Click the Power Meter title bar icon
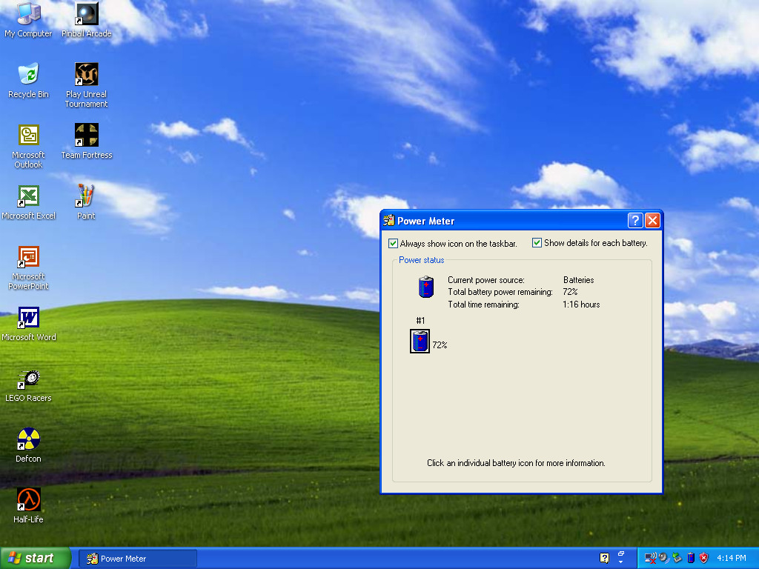The image size is (759, 569). click(388, 221)
